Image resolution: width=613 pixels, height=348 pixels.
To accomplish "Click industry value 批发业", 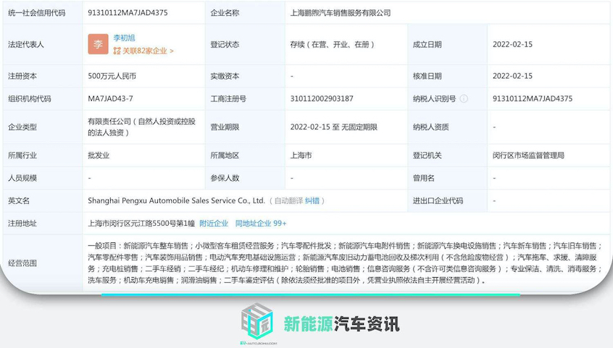I will pos(99,156).
